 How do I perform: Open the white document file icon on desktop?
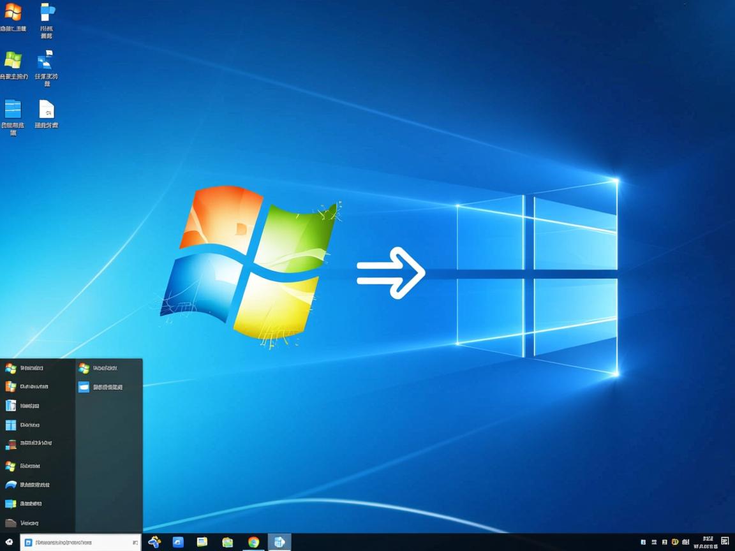coord(47,110)
